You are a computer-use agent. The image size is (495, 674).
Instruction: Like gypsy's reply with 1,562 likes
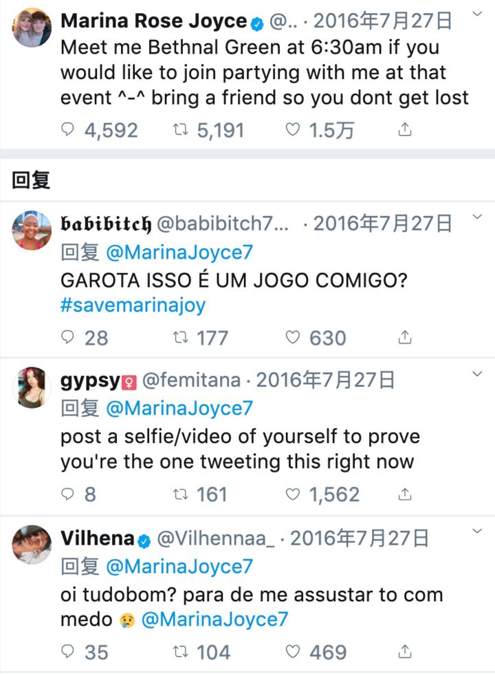coord(292,494)
